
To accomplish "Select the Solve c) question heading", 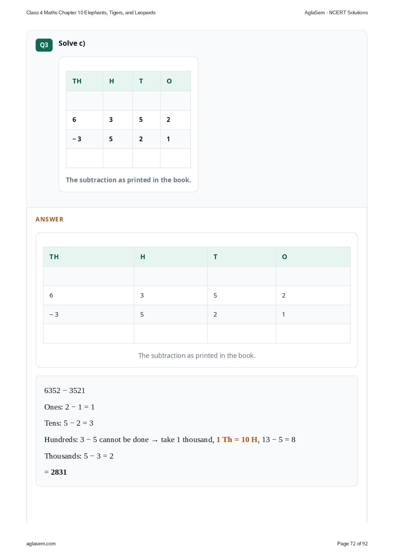I will pyautogui.click(x=72, y=43).
